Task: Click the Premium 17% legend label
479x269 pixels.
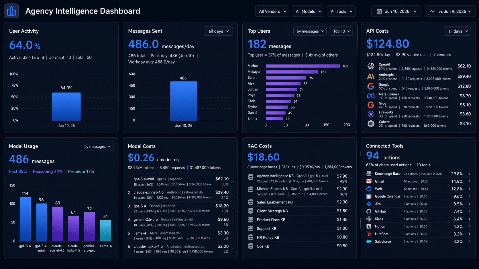Action: point(81,172)
